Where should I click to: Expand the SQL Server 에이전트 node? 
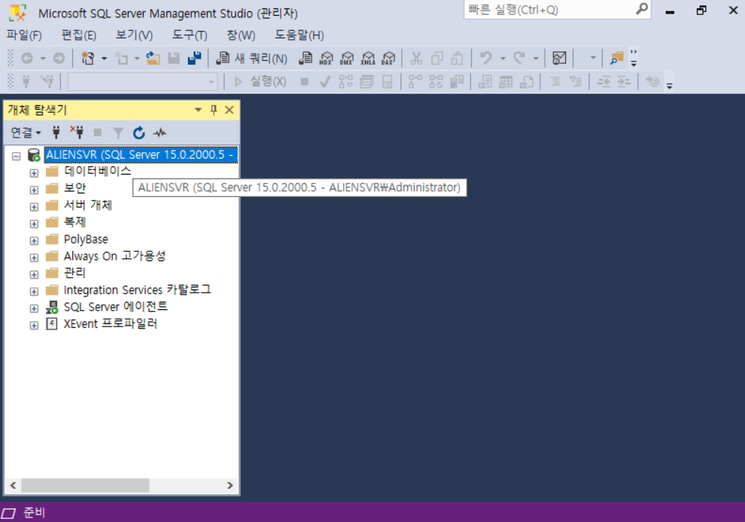(x=34, y=308)
